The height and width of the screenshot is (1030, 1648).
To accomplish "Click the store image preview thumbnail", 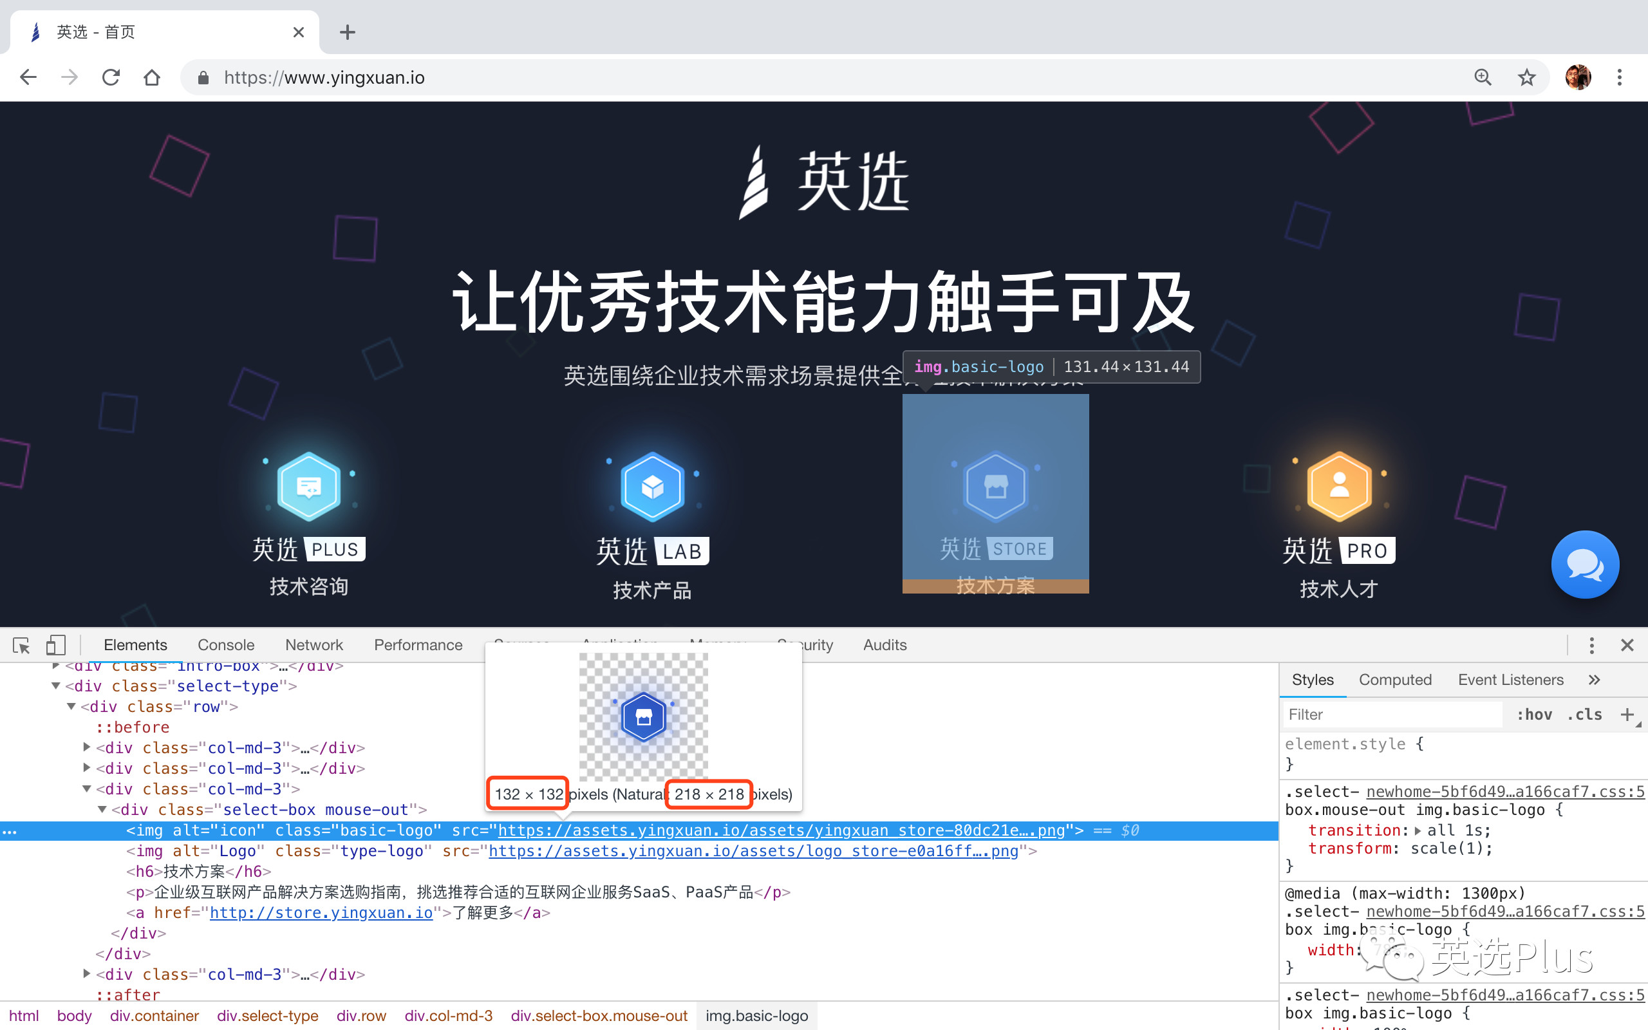I will tap(643, 716).
